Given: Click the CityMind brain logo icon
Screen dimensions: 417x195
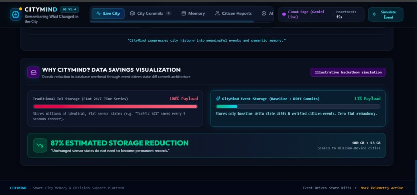Looking at the screenshot, I should coord(16,14).
